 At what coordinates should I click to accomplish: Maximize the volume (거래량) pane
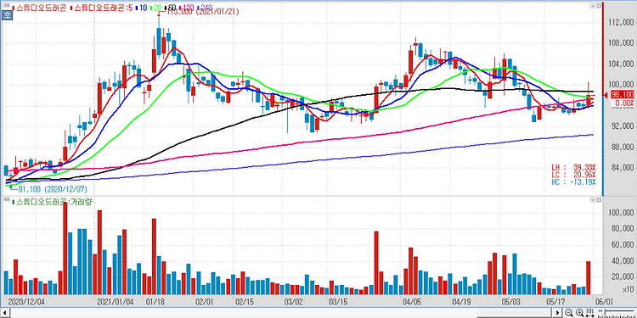593,200
